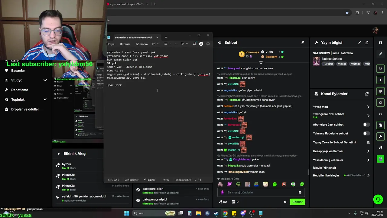The width and height of the screenshot is (387, 218).
Task: Open the info icon in right sidebar
Action: click(380, 43)
